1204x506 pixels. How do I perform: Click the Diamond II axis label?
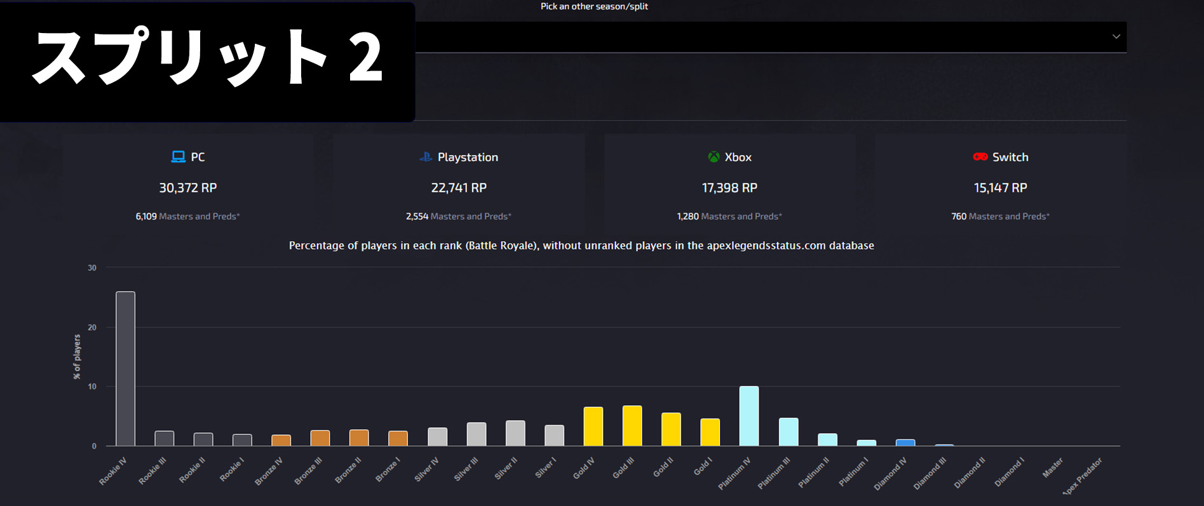pyautogui.click(x=970, y=473)
